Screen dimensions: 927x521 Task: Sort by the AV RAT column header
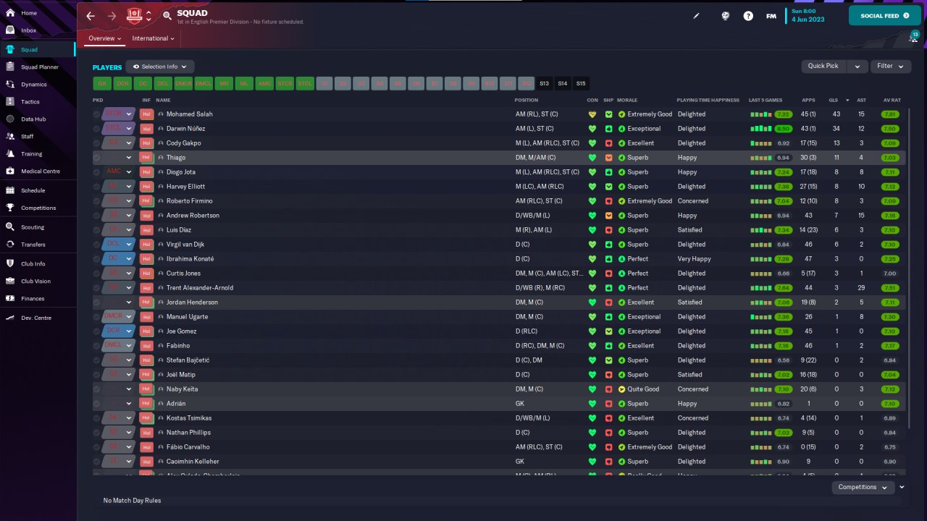click(892, 100)
